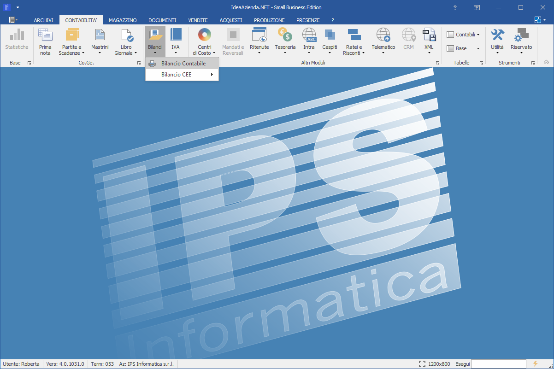
Task: Open Partite e Scadenze
Action: [72, 41]
